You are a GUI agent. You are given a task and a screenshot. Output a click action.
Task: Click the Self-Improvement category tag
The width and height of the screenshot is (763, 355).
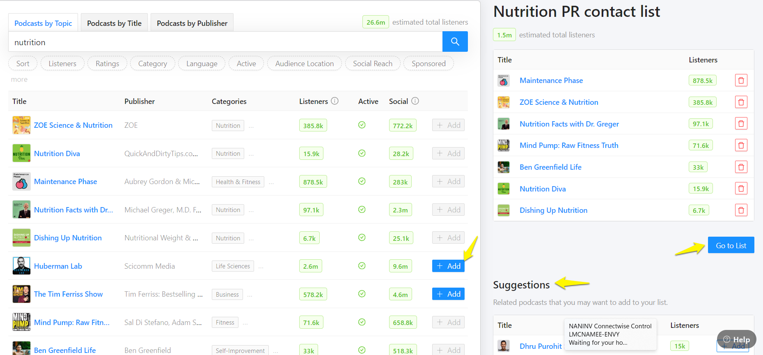click(240, 350)
